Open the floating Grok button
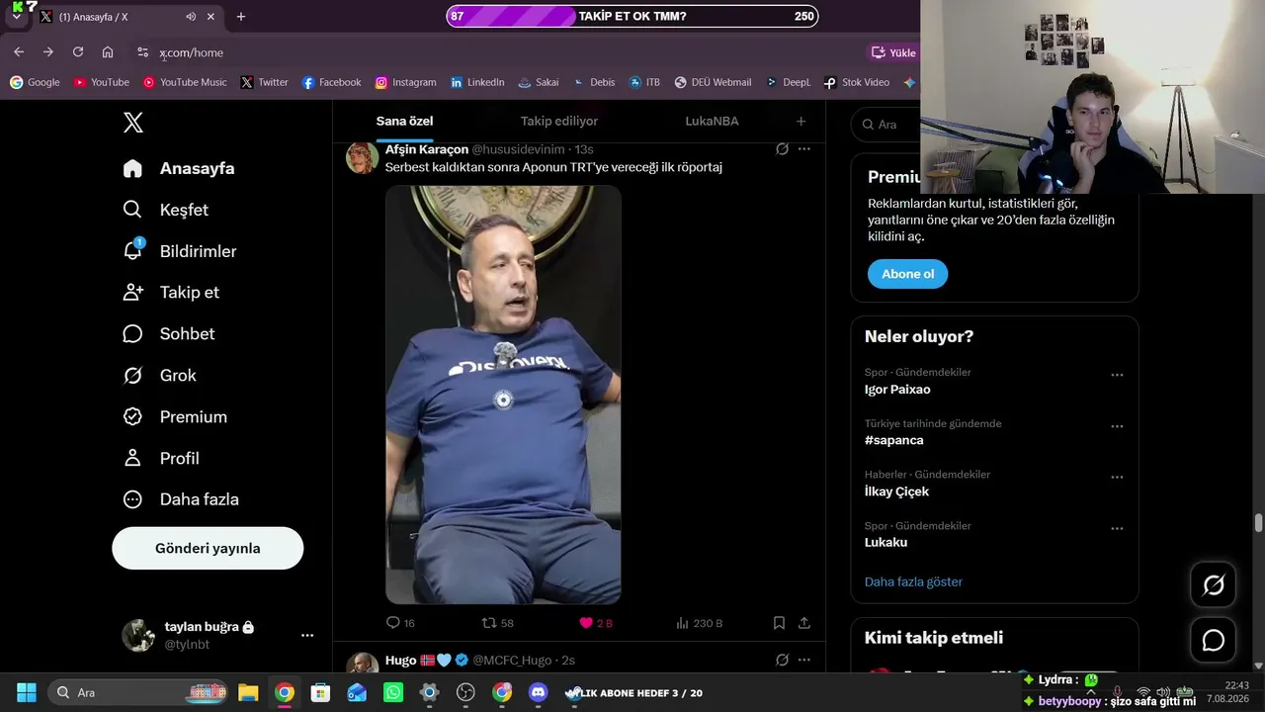Viewport: 1265px width, 712px height. pos(1214,585)
